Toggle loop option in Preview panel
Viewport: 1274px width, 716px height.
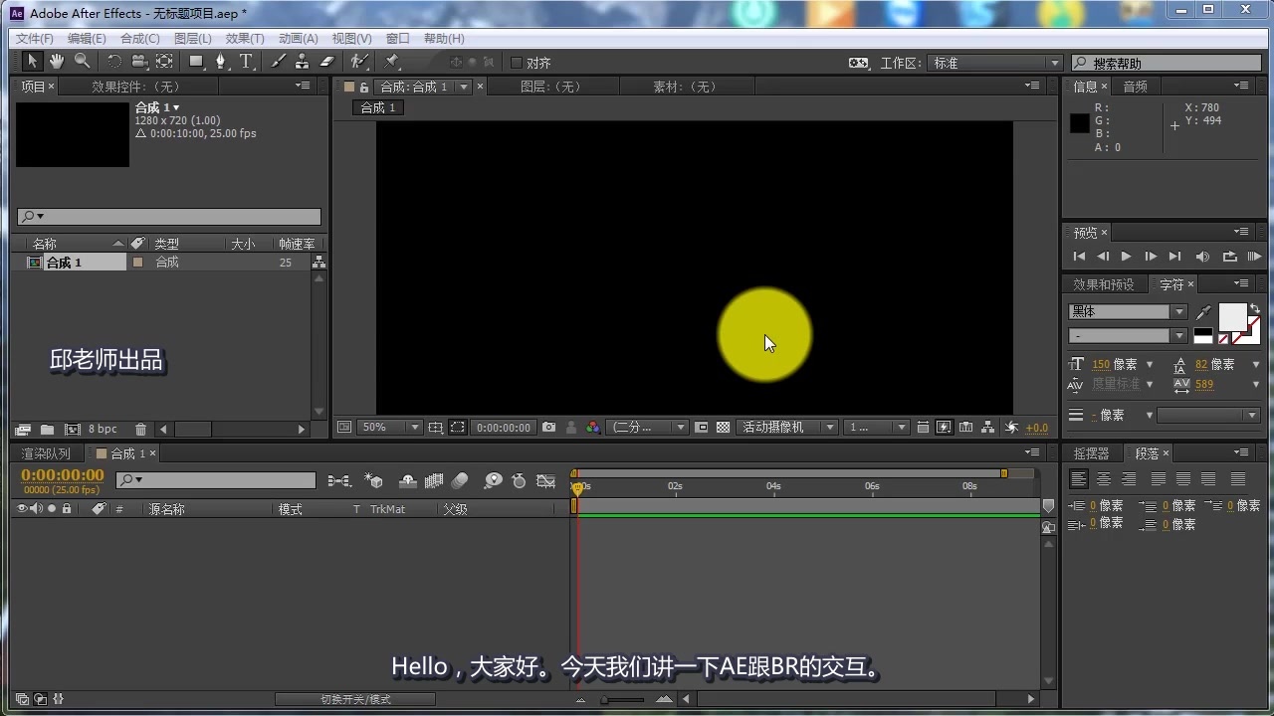tap(1229, 257)
